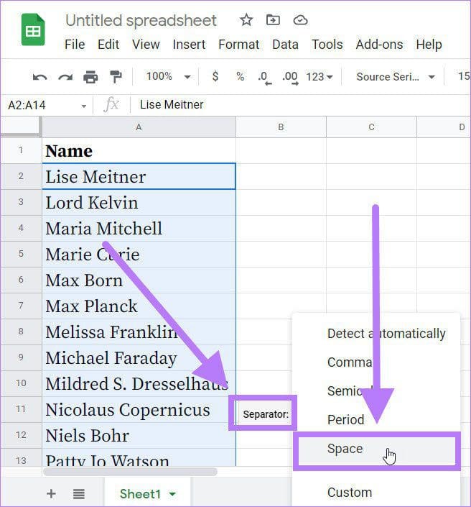Select column A header

(x=139, y=127)
